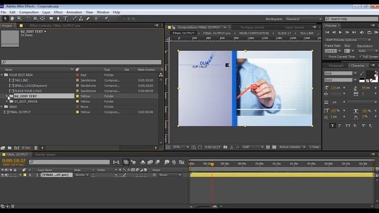Click the small black-white default colors swatch
The height and width of the screenshot is (213, 379).
[x=362, y=80]
